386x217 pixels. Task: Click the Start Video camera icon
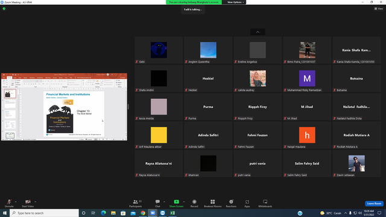pos(28,202)
